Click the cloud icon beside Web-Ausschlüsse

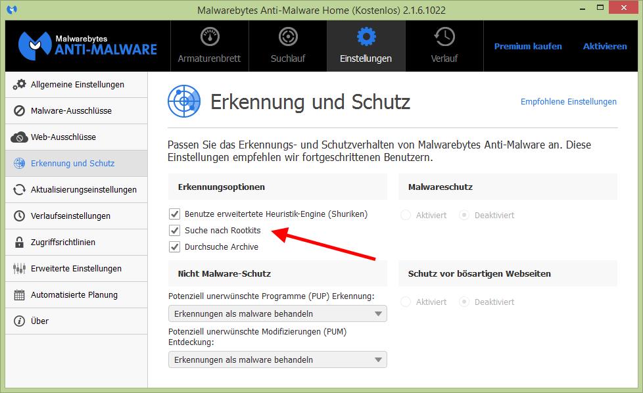(19, 137)
